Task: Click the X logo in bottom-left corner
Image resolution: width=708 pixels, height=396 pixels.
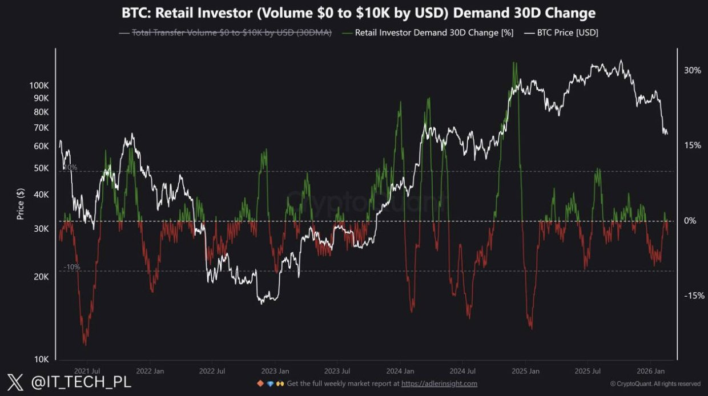Action: (x=15, y=382)
